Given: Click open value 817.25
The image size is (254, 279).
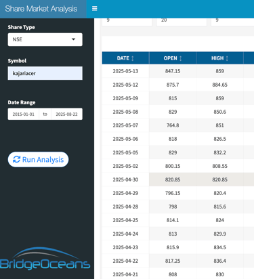Looking at the screenshot, I should (173, 261).
